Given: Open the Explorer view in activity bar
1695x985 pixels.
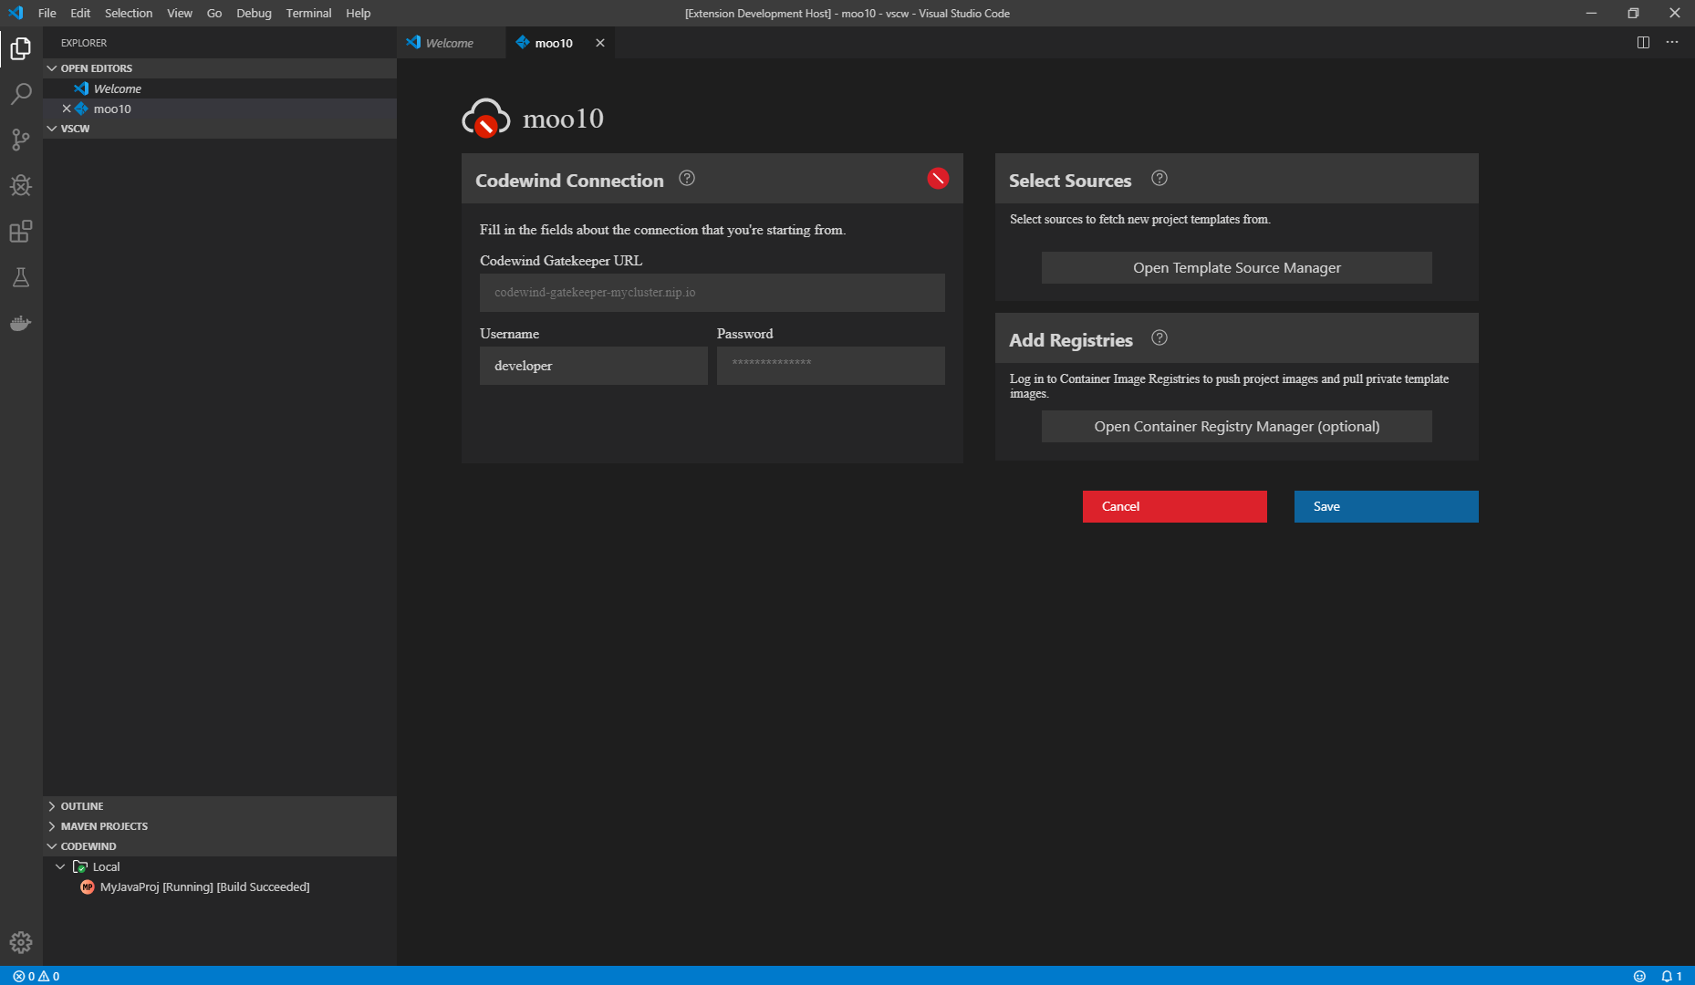Looking at the screenshot, I should tap(21, 48).
